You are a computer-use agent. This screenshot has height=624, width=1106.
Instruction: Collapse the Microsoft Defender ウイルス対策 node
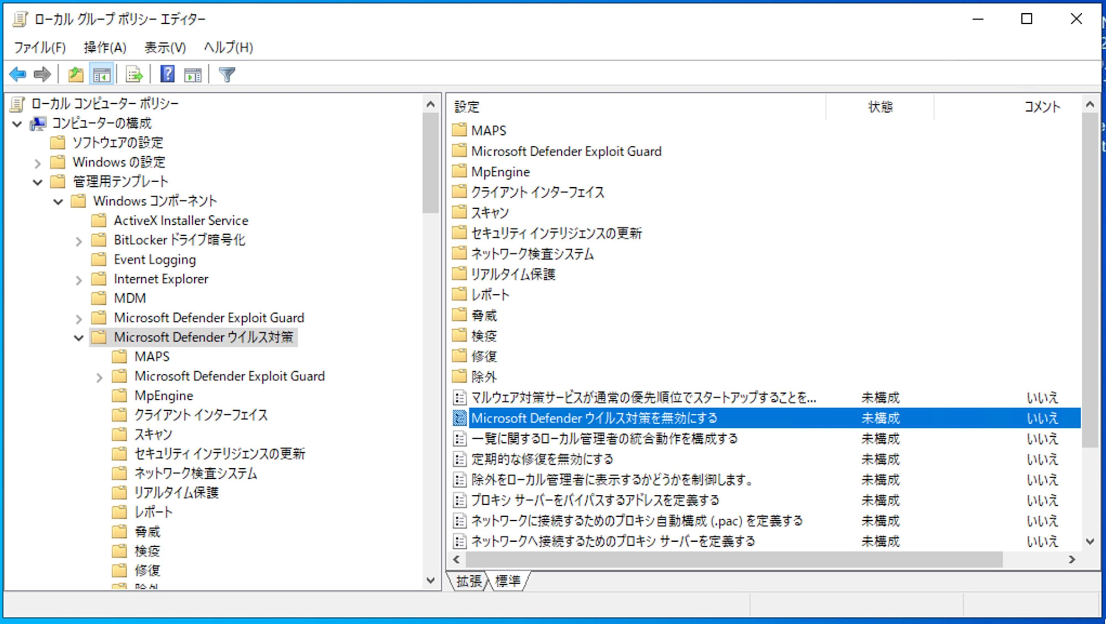pyautogui.click(x=78, y=337)
